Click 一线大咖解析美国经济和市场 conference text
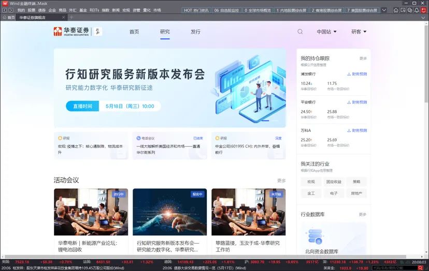429x271 pixels. (168, 149)
